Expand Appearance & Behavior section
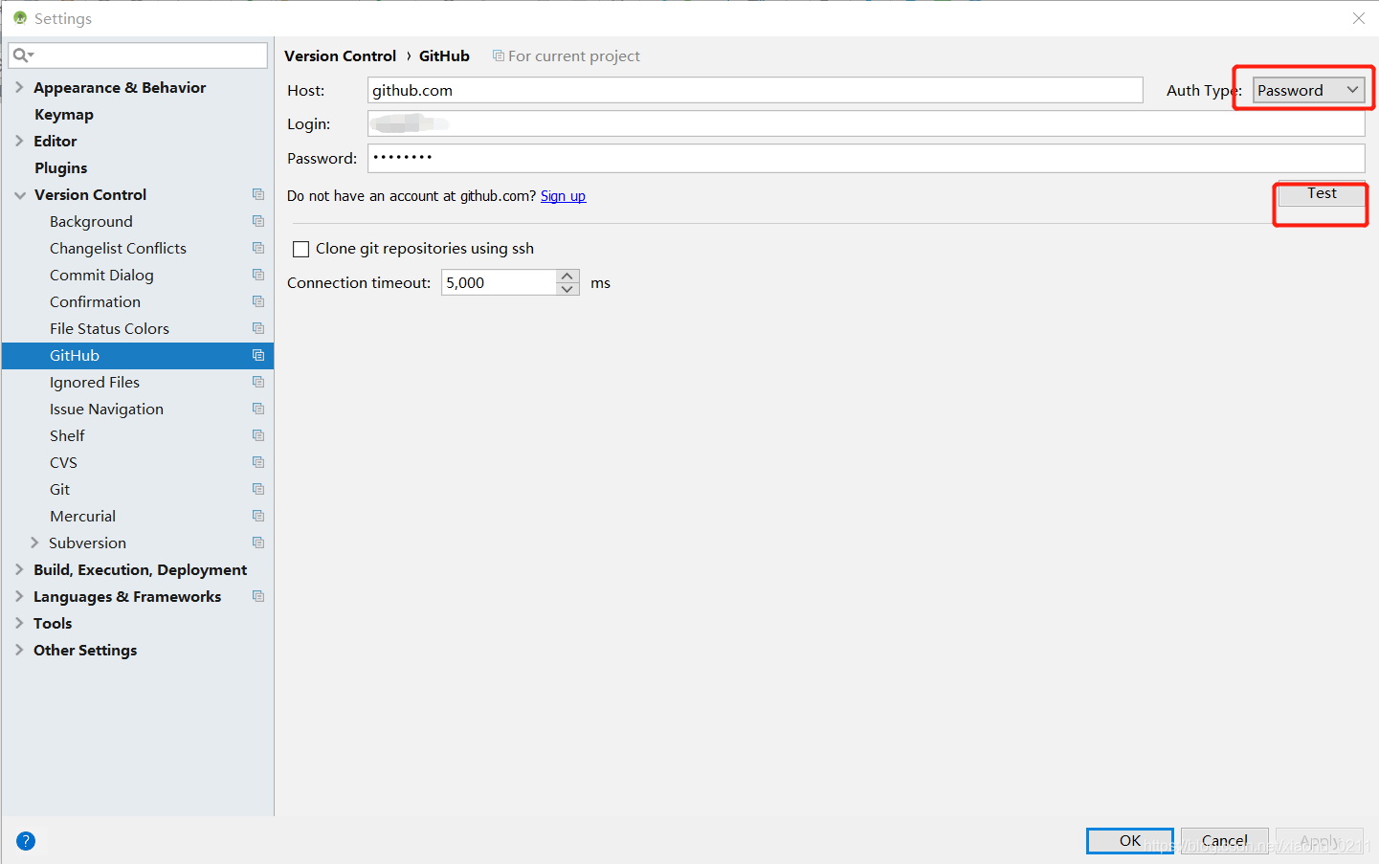The height and width of the screenshot is (864, 1379). click(19, 87)
